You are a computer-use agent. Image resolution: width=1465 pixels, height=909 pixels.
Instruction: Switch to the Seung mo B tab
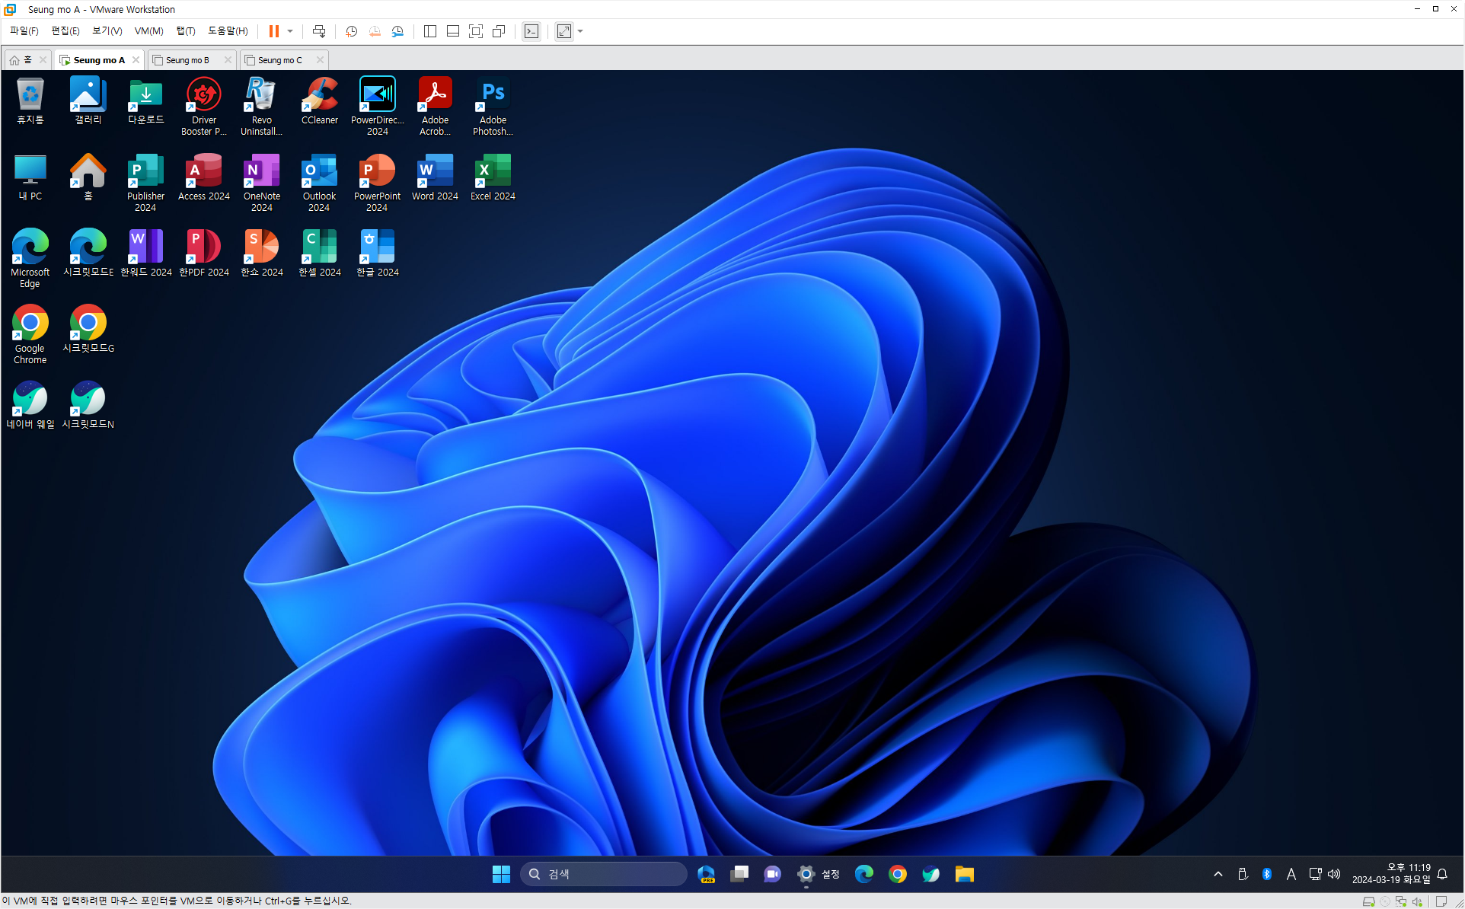[187, 60]
